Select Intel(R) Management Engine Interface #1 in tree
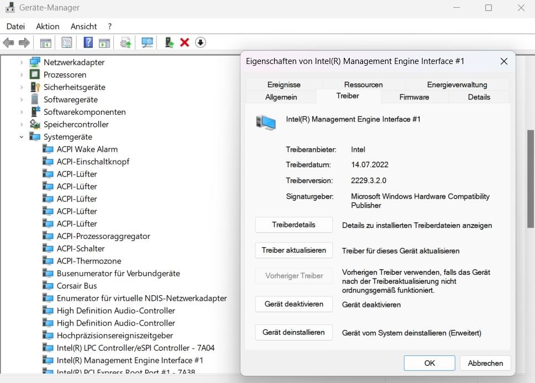 [130, 360]
